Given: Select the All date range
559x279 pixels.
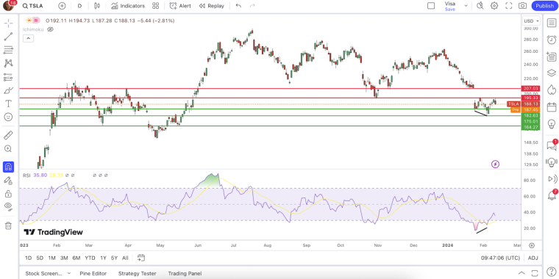Looking at the screenshot, I should tap(125, 258).
